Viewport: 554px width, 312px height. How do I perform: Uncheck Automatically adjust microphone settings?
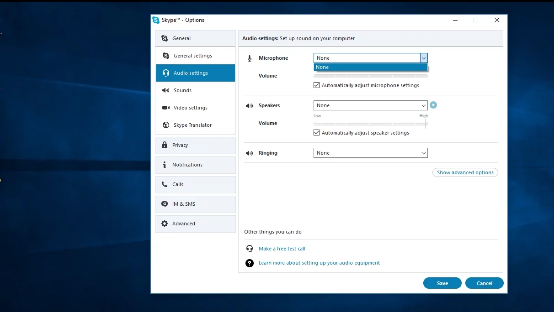[316, 85]
